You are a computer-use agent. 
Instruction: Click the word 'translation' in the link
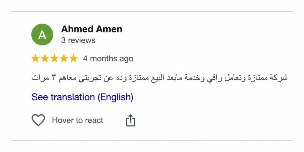tap(73, 97)
